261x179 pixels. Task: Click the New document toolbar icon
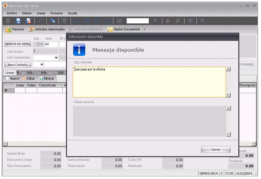click(8, 20)
